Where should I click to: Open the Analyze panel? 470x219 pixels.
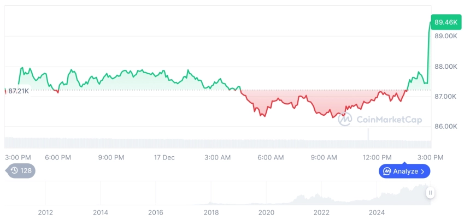click(x=405, y=171)
